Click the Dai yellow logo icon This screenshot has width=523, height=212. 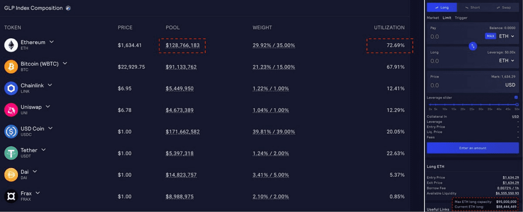[x=11, y=175]
